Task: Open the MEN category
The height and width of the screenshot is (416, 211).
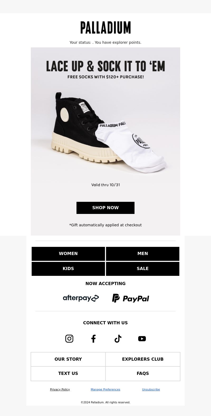Action: (143, 254)
